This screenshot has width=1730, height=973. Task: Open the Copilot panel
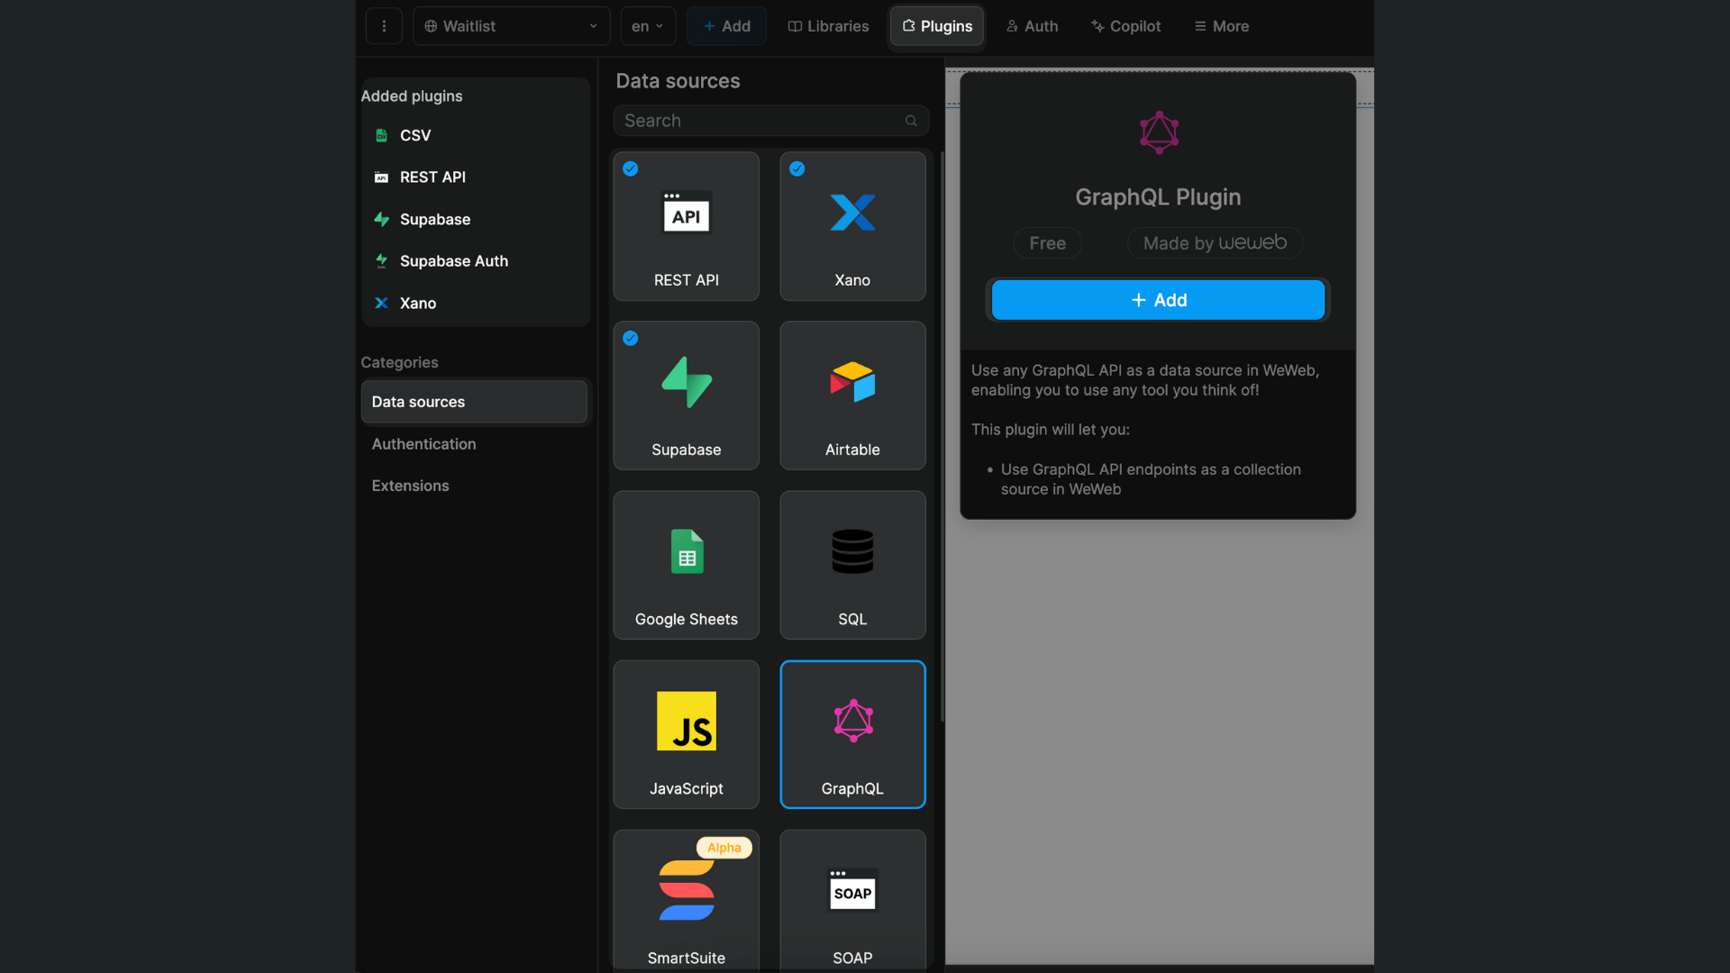tap(1125, 26)
